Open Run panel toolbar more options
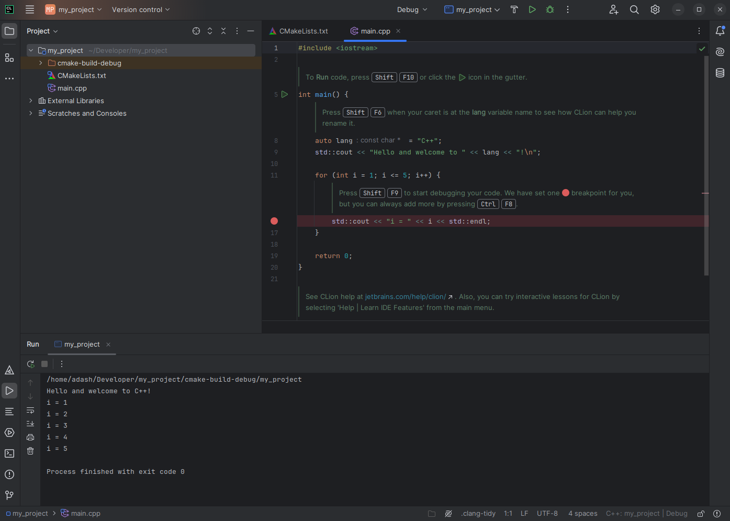 coord(62,364)
